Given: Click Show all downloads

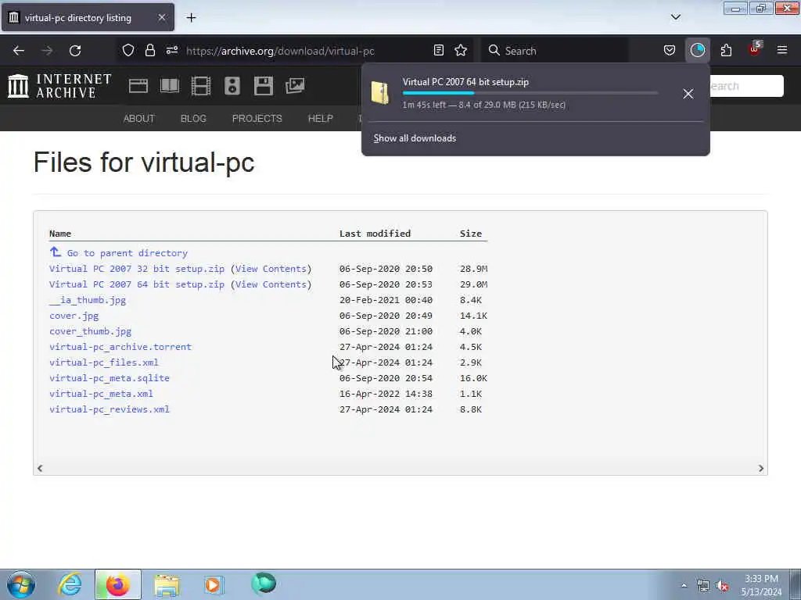Looking at the screenshot, I should 415,138.
